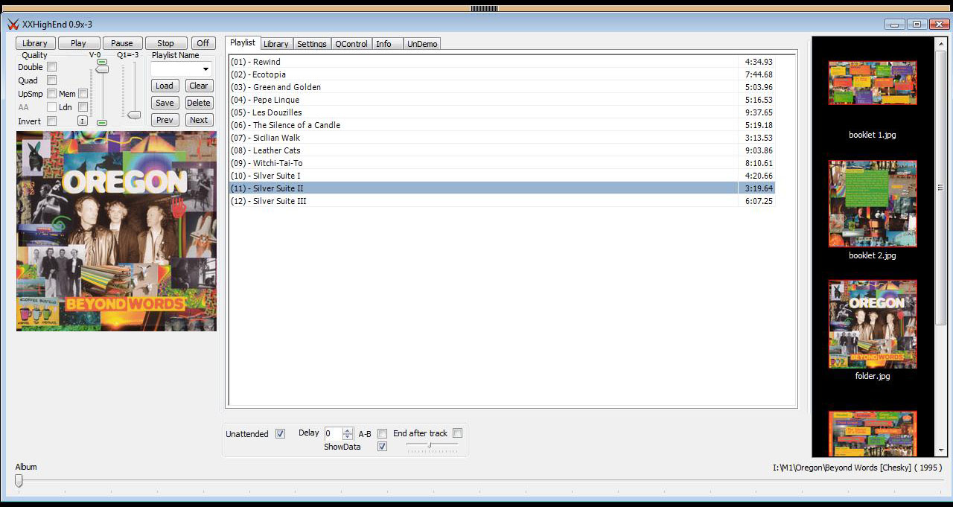Screen dimensions: 953x507
Task: Click the Album position slider handle
Action: coord(19,482)
